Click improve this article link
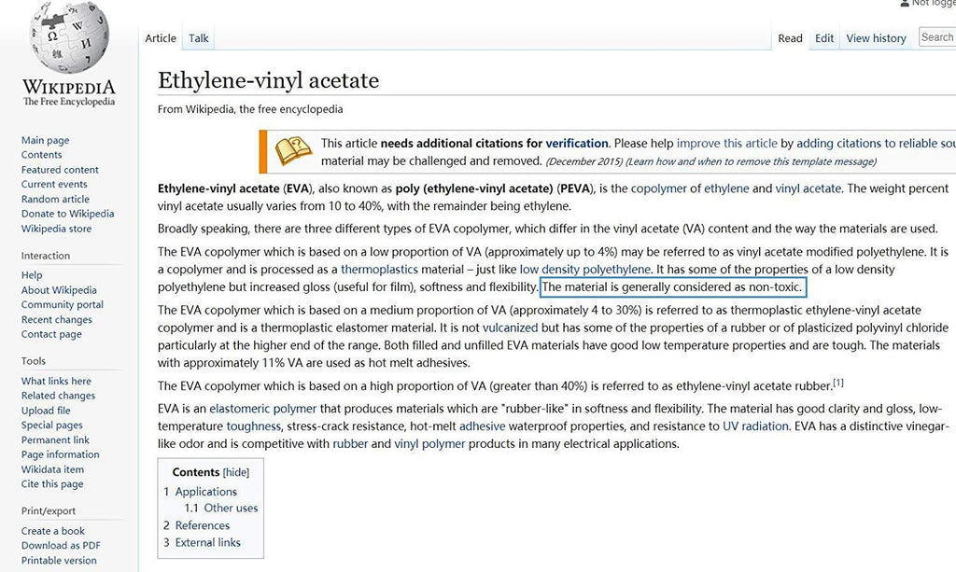Viewport: 956px width, 572px height. pos(726,144)
